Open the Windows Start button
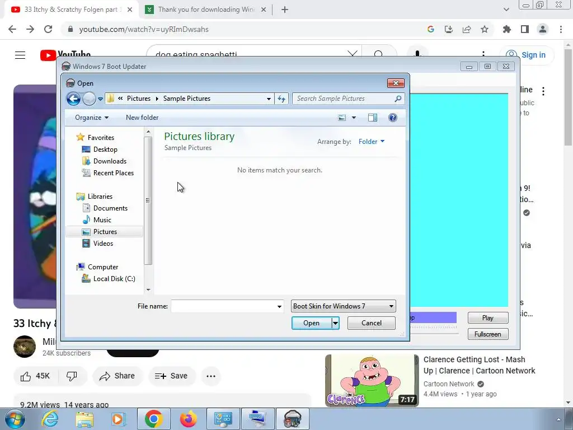573x430 pixels. [15, 419]
